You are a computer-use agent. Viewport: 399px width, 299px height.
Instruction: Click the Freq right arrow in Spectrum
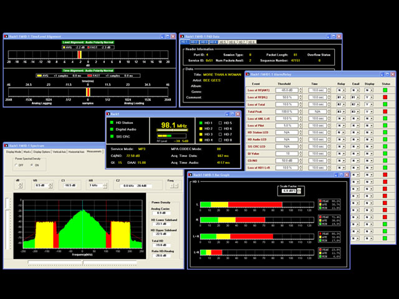[176, 186]
